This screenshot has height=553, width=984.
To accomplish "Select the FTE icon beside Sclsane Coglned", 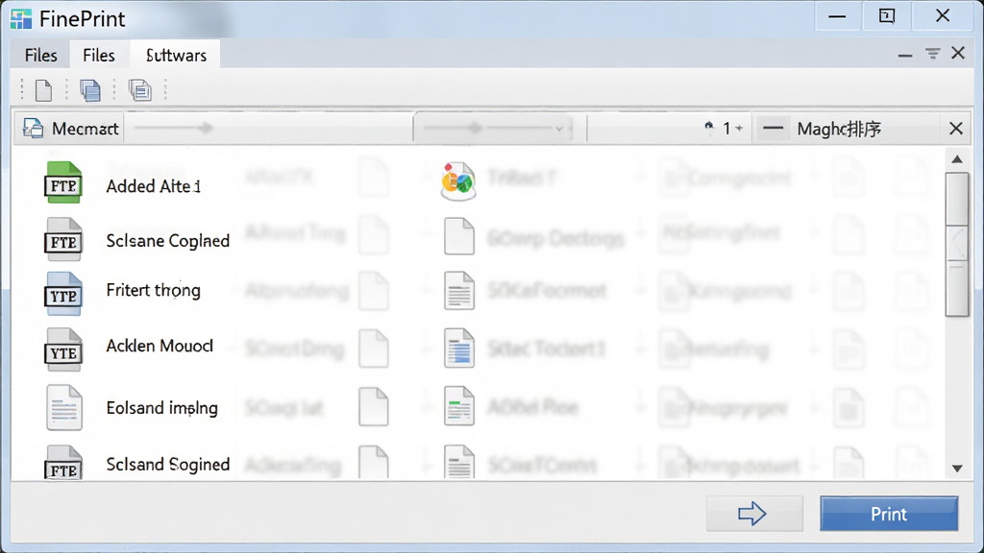I will (x=62, y=239).
